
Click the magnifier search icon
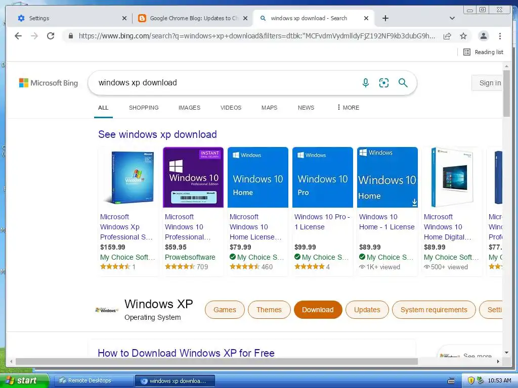click(x=403, y=83)
